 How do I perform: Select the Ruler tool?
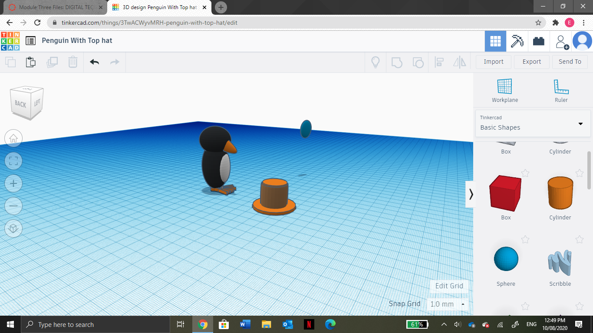click(x=561, y=91)
